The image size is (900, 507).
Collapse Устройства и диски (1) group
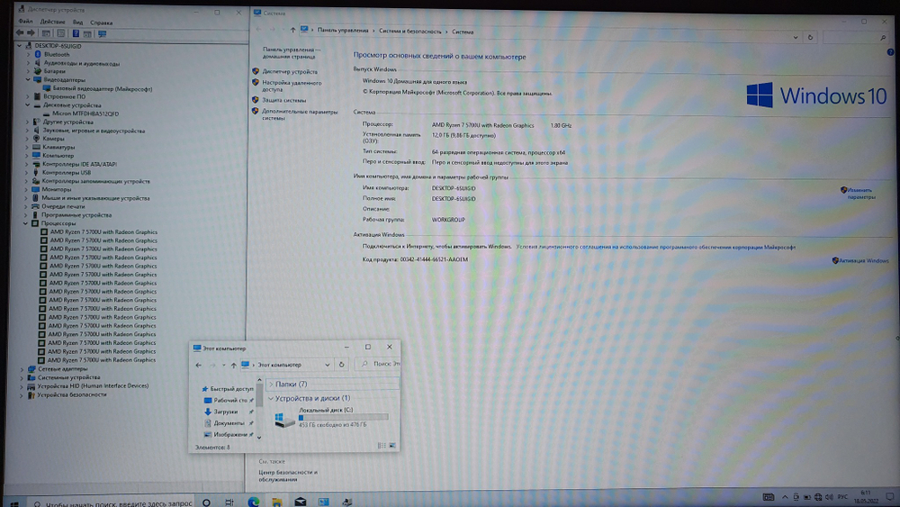tap(271, 398)
